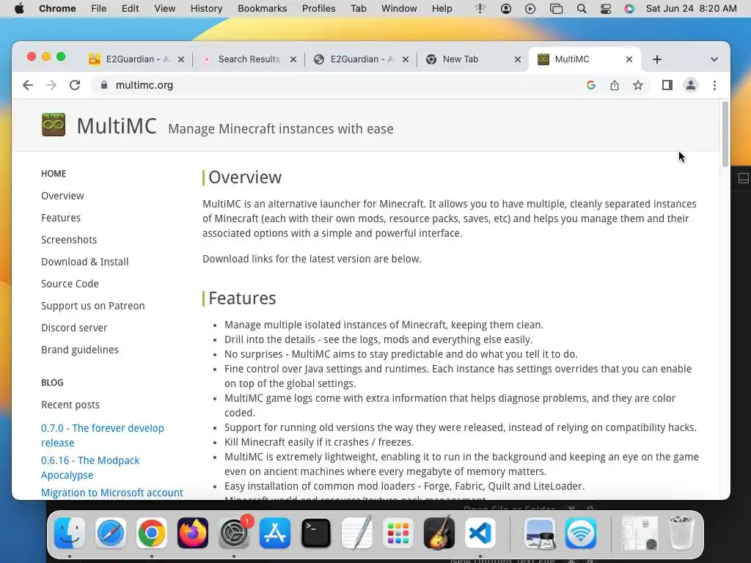
Task: Jump to Features in the sidebar
Action: point(61,218)
